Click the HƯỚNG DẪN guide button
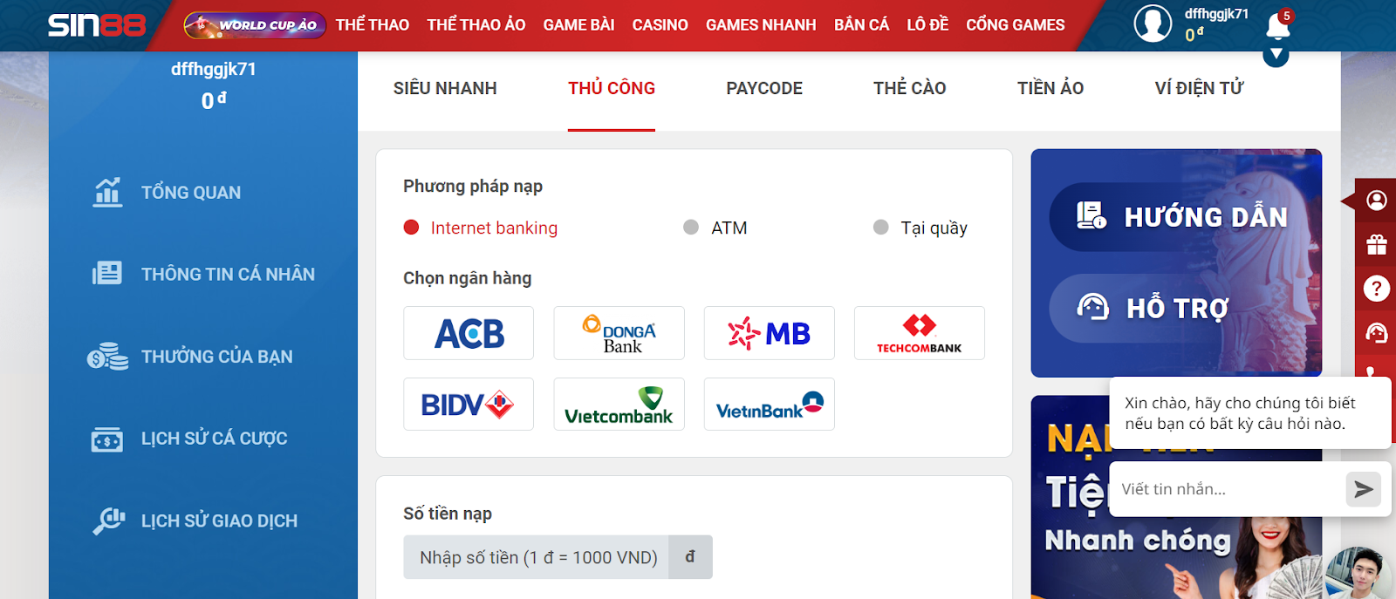Screen dimensions: 1396x599 1181,217
